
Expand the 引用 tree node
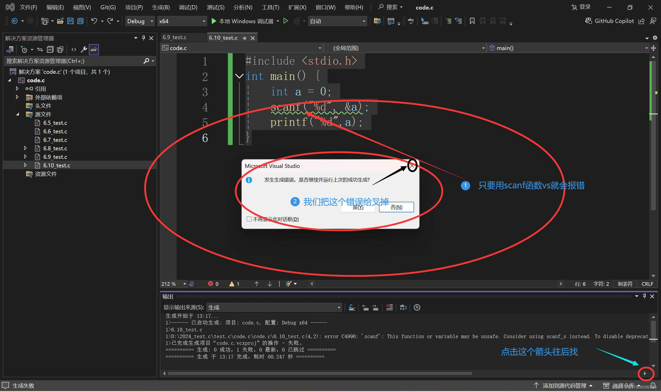click(17, 88)
